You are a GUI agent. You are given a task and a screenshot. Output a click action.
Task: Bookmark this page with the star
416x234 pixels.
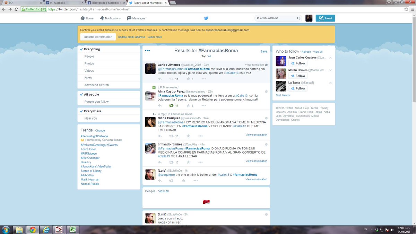(x=406, y=9)
